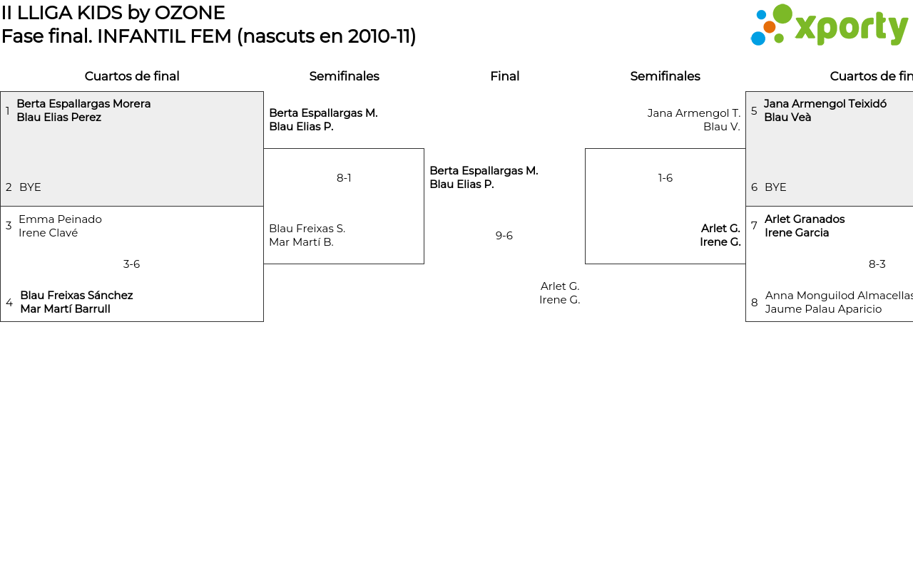Click the 8-3 quarterfinal score
913x567 pixels.
point(877,264)
